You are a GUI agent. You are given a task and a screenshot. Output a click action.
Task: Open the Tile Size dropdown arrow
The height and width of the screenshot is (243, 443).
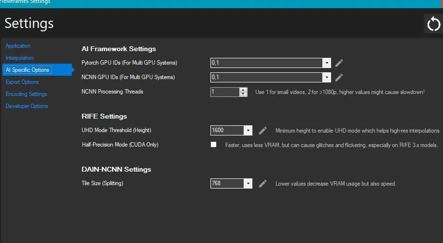click(x=248, y=183)
